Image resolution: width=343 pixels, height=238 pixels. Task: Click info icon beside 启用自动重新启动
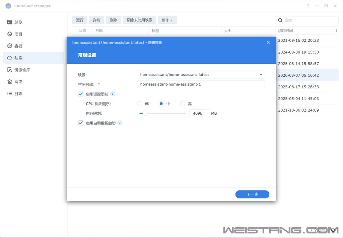(x=120, y=123)
